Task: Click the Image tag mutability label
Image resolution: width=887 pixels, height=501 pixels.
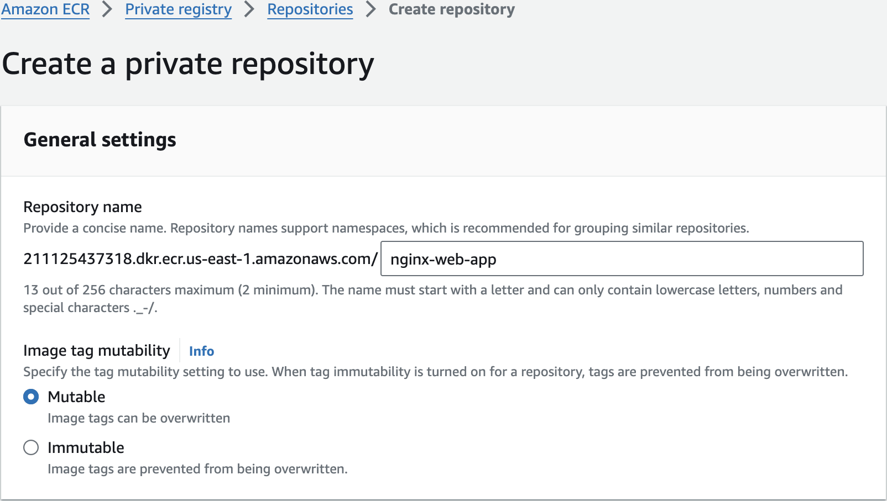Action: 97,351
